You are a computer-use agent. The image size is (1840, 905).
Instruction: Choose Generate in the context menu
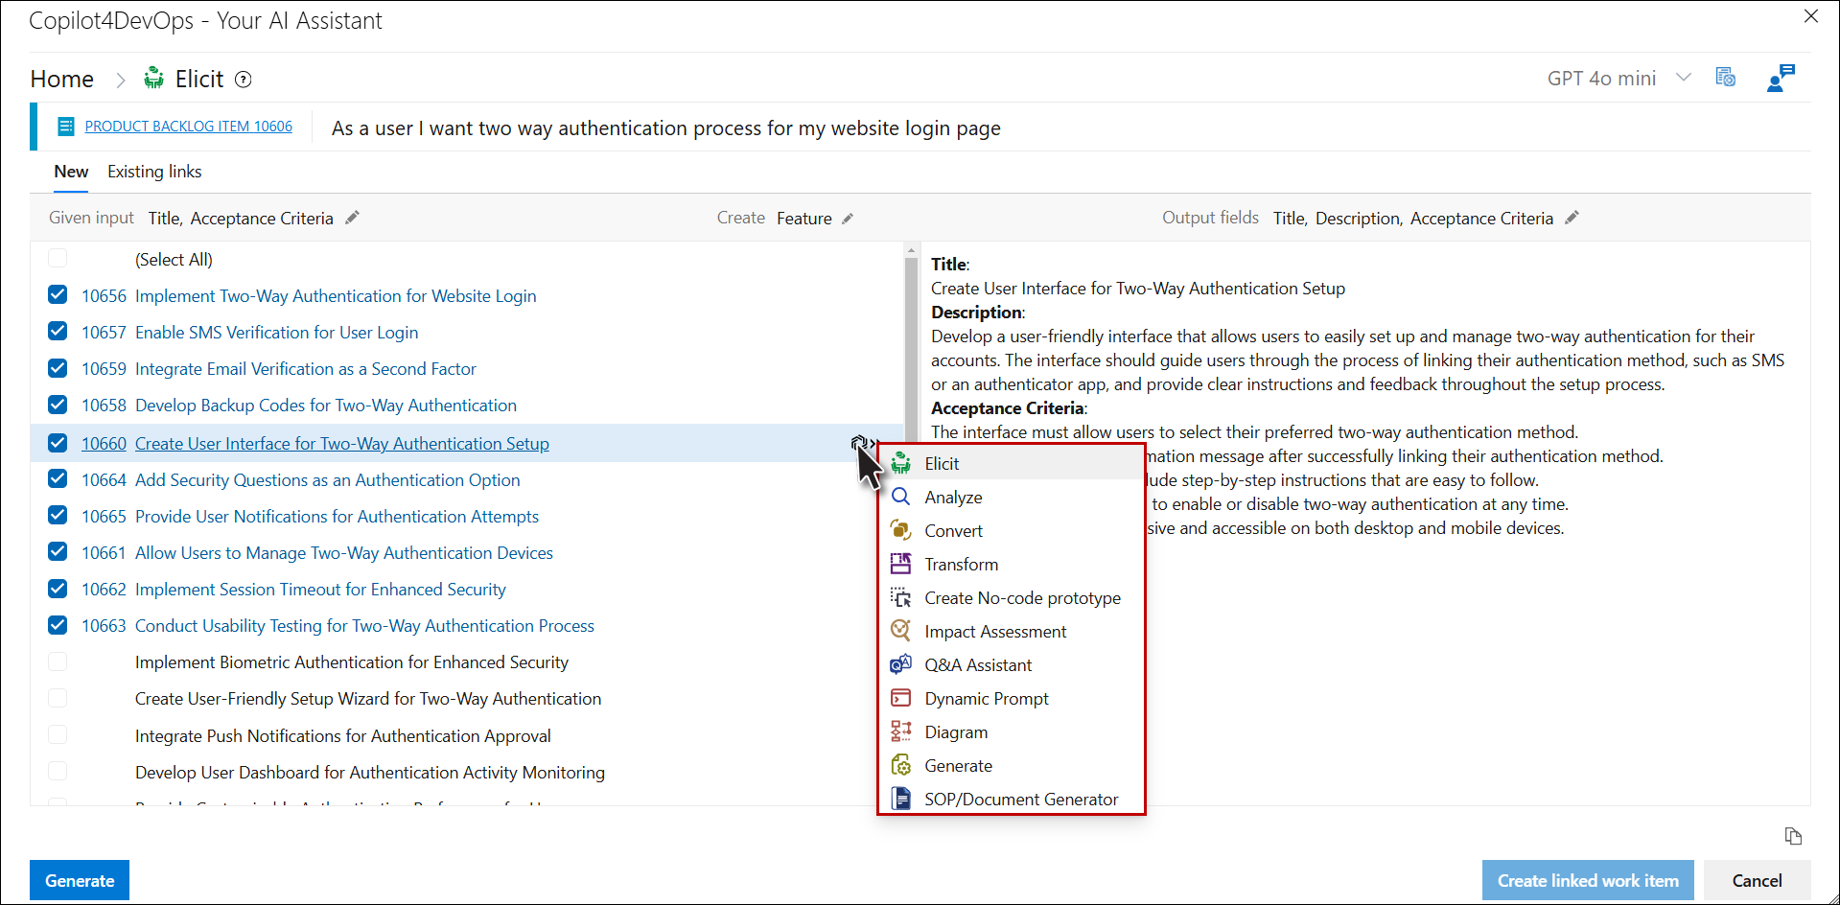1012,766
